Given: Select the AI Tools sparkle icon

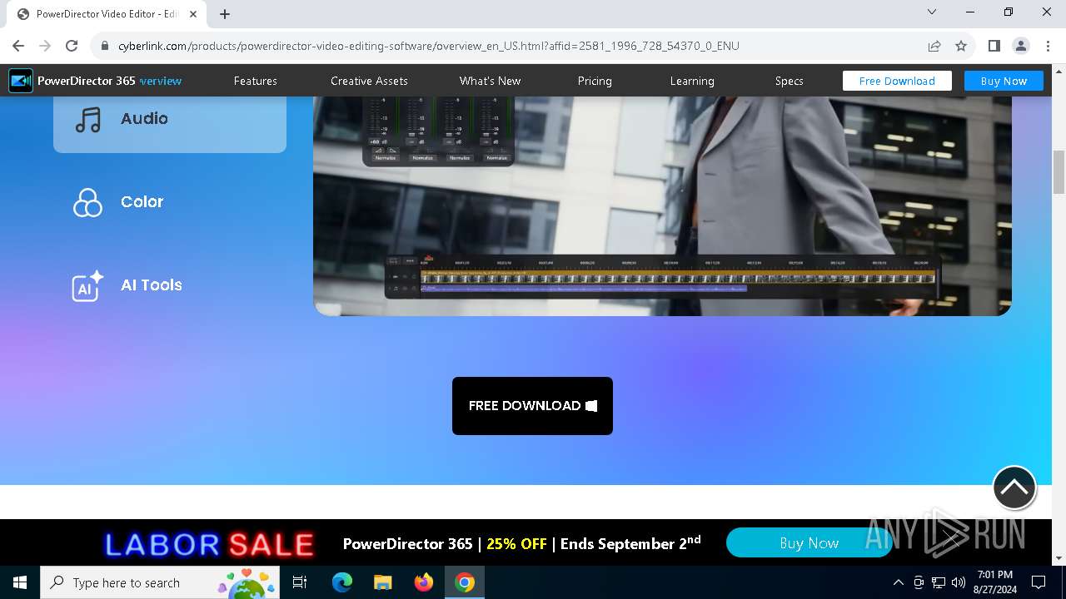Looking at the screenshot, I should point(87,285).
